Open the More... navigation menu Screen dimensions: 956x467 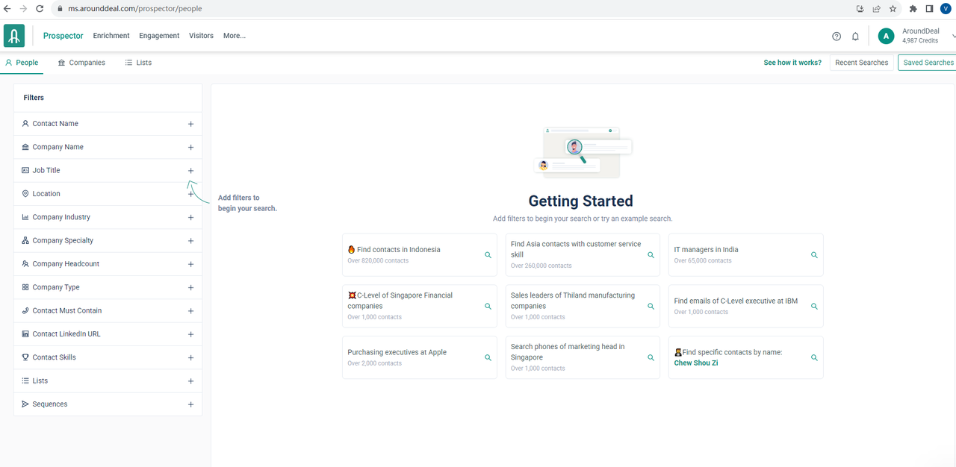tap(234, 36)
